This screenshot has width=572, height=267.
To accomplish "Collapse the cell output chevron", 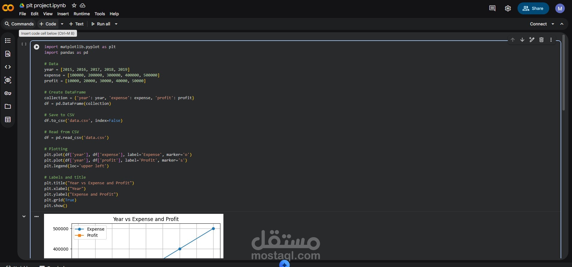I will click(24, 216).
